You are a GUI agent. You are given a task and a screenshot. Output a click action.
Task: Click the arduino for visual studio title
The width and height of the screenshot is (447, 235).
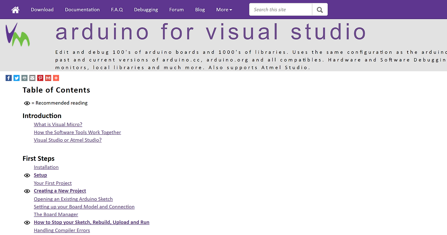[x=211, y=32]
